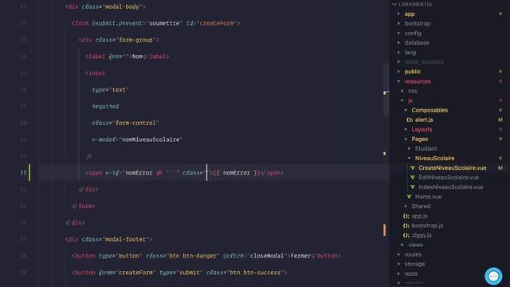
Task: Expand the Layouts folder arrow
Action: 406,129
